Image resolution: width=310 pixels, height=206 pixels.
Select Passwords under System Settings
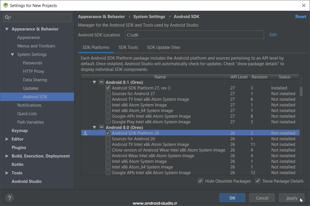click(32, 63)
